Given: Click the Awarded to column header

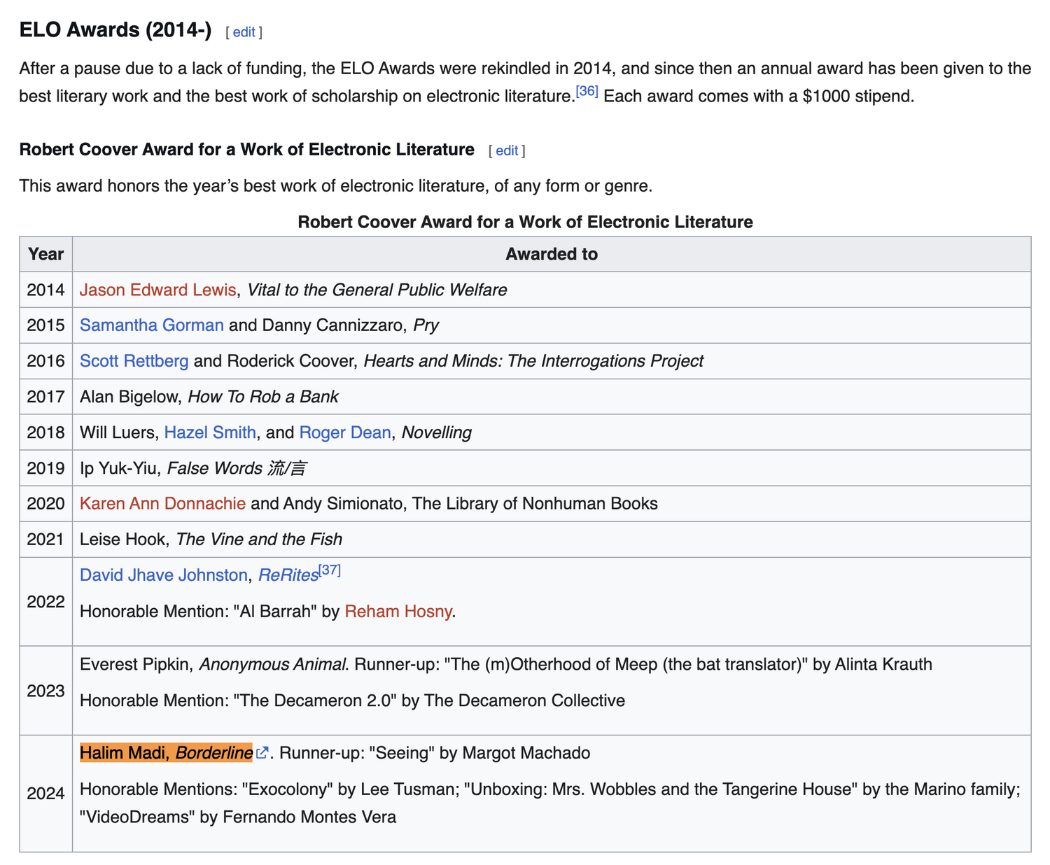Looking at the screenshot, I should 551,254.
